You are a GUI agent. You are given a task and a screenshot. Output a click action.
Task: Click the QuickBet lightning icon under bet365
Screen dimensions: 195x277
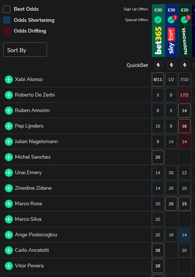pyautogui.click(x=158, y=65)
